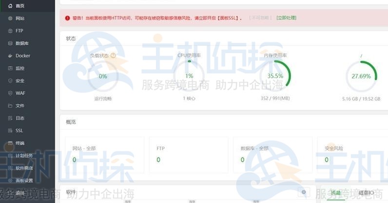Screen dimensions: 388x203
Task: Click the 立即处理 link in warning banner
Action: tap(286, 18)
